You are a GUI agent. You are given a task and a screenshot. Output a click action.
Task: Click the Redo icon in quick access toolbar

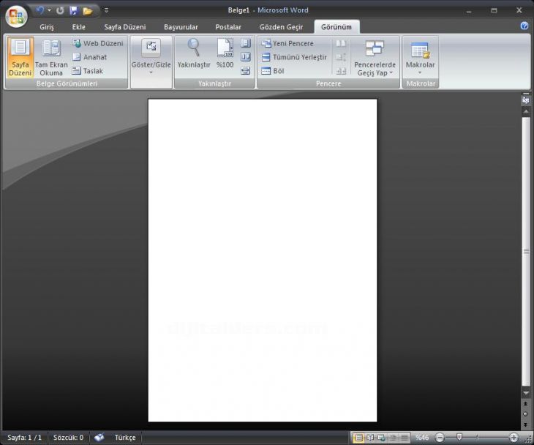coord(60,10)
